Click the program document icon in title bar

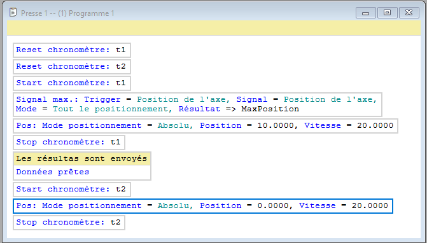tap(13, 13)
